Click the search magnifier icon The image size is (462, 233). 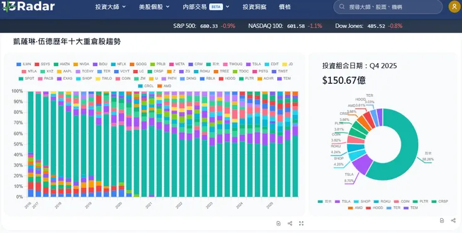pos(342,6)
